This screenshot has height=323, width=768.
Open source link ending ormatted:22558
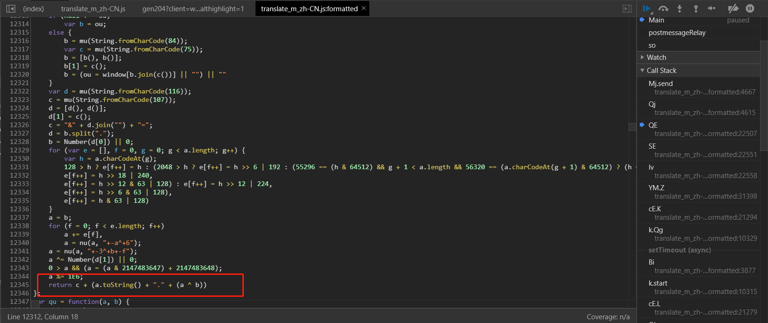[x=706, y=176]
